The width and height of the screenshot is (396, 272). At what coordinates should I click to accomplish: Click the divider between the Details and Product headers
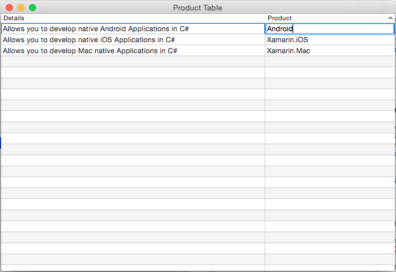coord(265,18)
